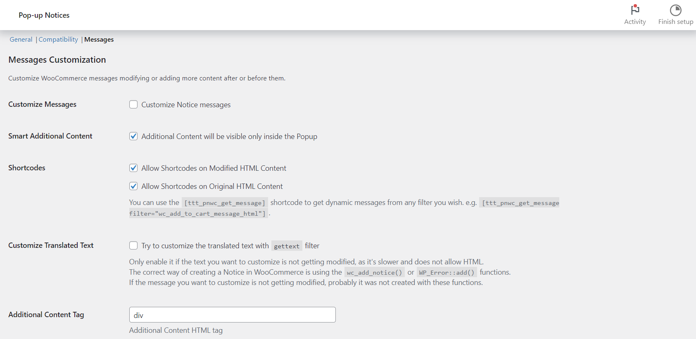
Task: Select the Messages tab
Action: 99,40
